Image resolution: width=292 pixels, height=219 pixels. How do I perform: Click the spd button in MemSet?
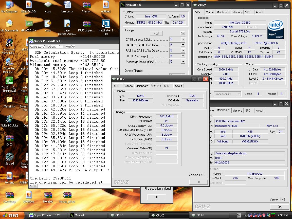point(156,33)
